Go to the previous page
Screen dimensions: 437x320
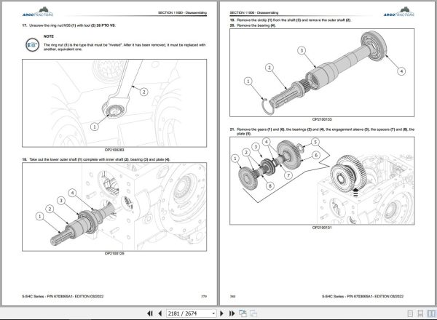click(160, 313)
